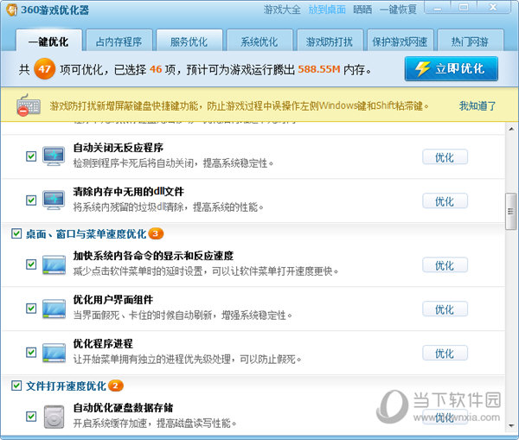Viewport: 519px width, 440px height.
Task: Click monitor icon for 清除内存中无用的dll文件
Action: tap(54, 201)
